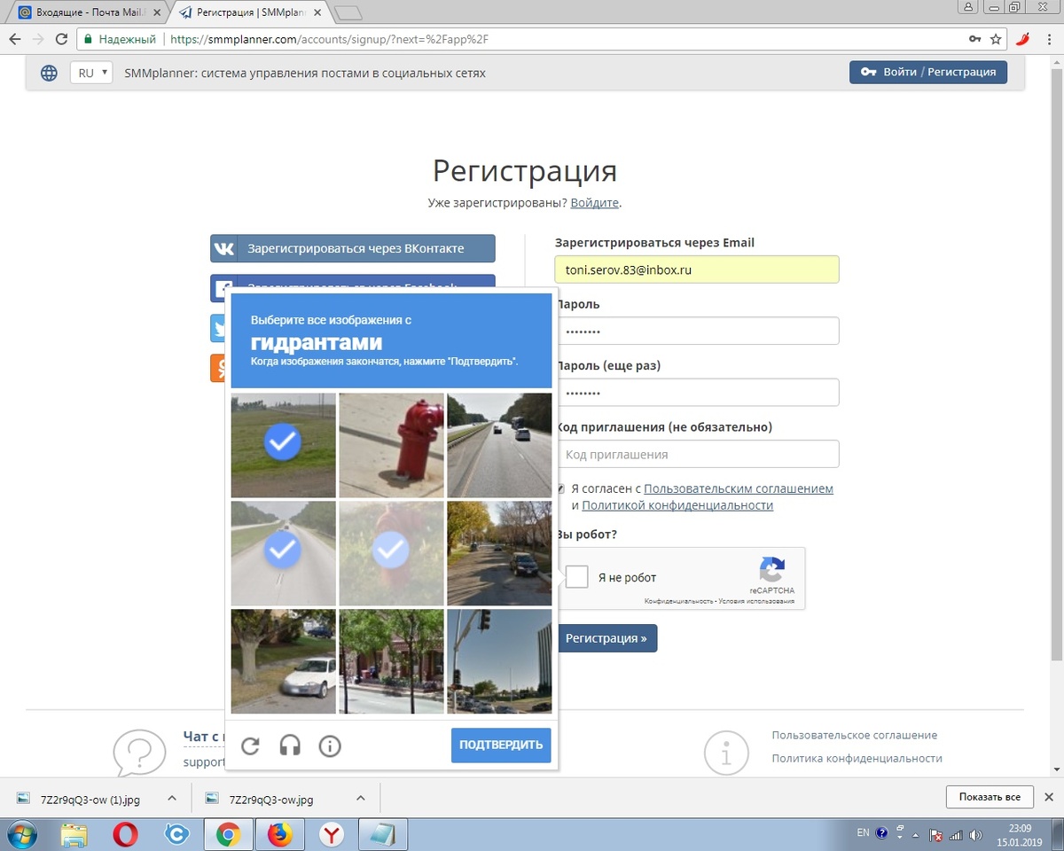Bookmark this page with the star icon
The image size is (1064, 851).
coord(997,39)
